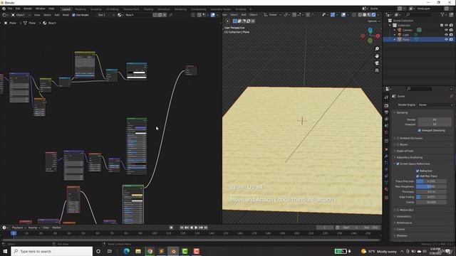Open Chrome from the Windows taskbar
This screenshot has width=456, height=256.
pos(150,251)
